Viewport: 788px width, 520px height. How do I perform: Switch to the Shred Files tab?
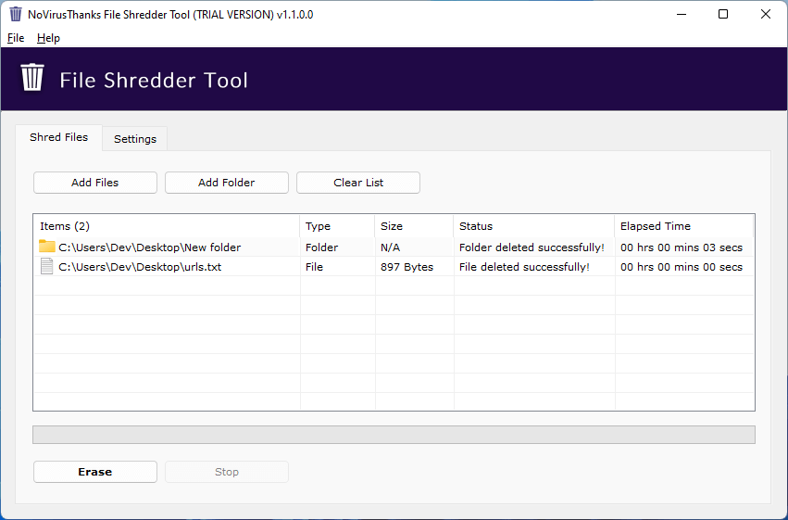(x=58, y=137)
